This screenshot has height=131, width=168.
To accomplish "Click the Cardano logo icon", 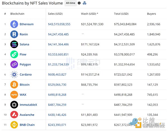I will tap(14, 74).
